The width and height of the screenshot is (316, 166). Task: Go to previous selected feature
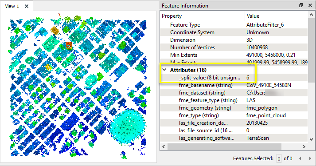click(300, 159)
